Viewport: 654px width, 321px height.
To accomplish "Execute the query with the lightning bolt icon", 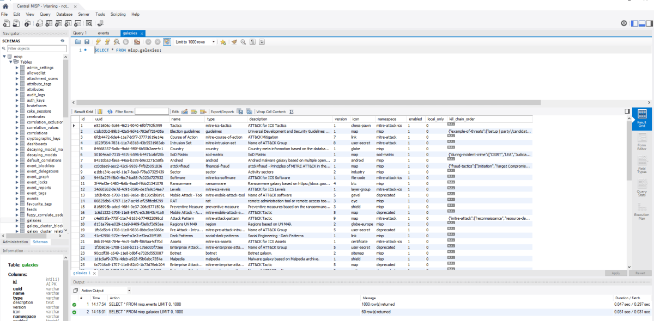I will pos(99,42).
